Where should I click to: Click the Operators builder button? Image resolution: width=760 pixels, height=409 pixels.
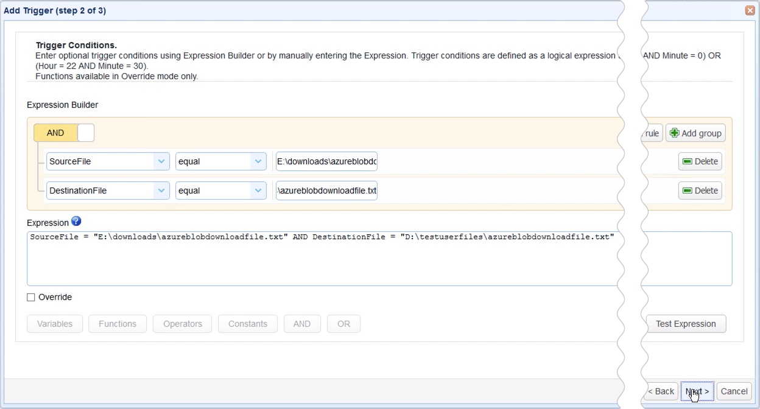(x=182, y=324)
